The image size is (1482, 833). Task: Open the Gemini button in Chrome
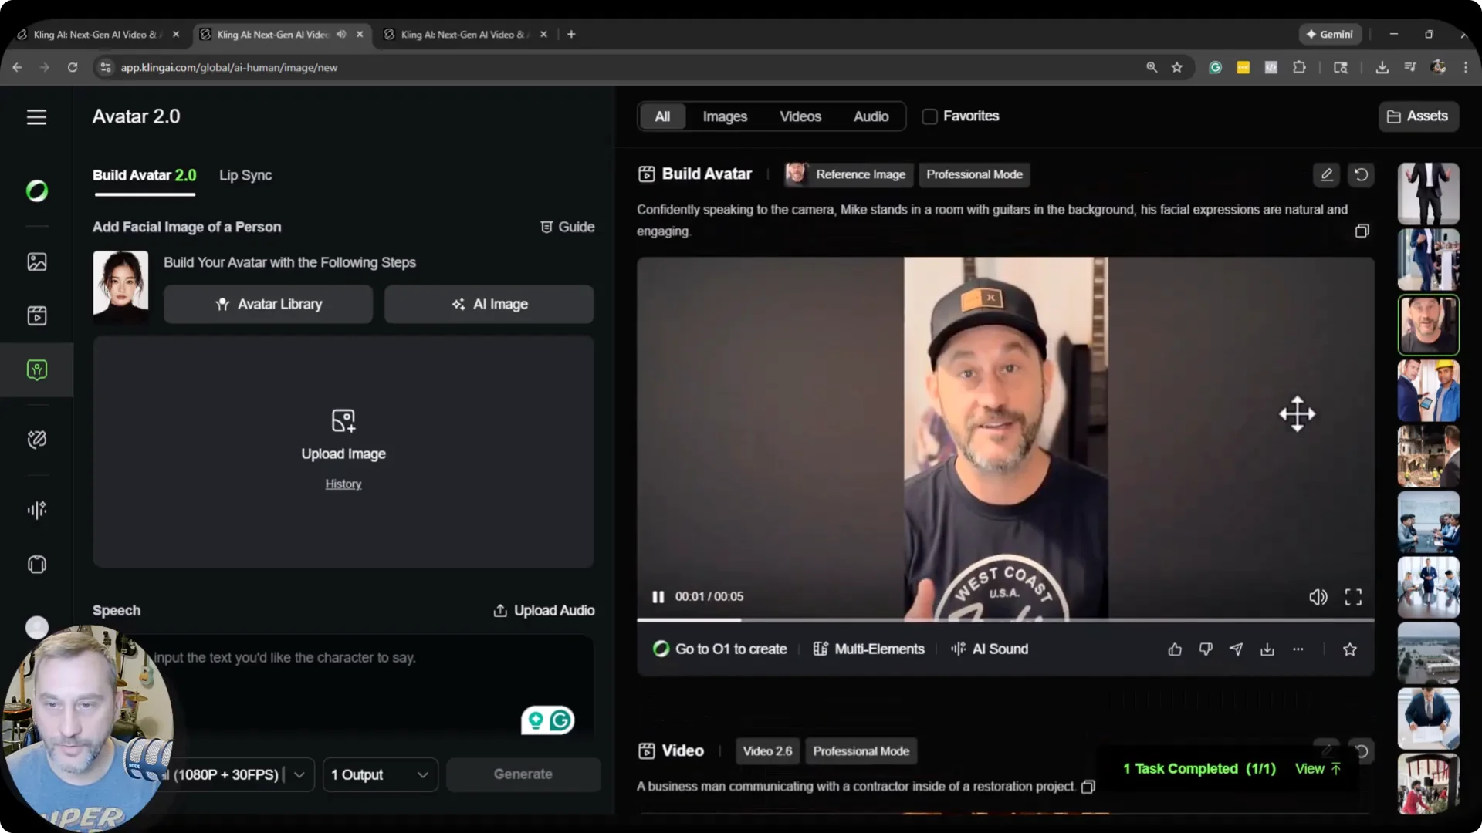pos(1330,34)
